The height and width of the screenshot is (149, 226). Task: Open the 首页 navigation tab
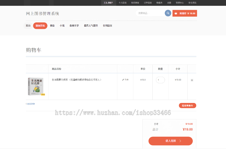tap(28, 26)
